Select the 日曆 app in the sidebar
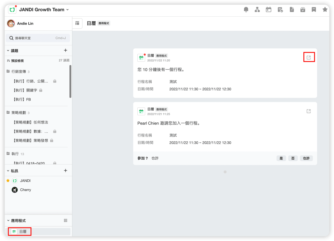The image size is (334, 241). [38, 232]
